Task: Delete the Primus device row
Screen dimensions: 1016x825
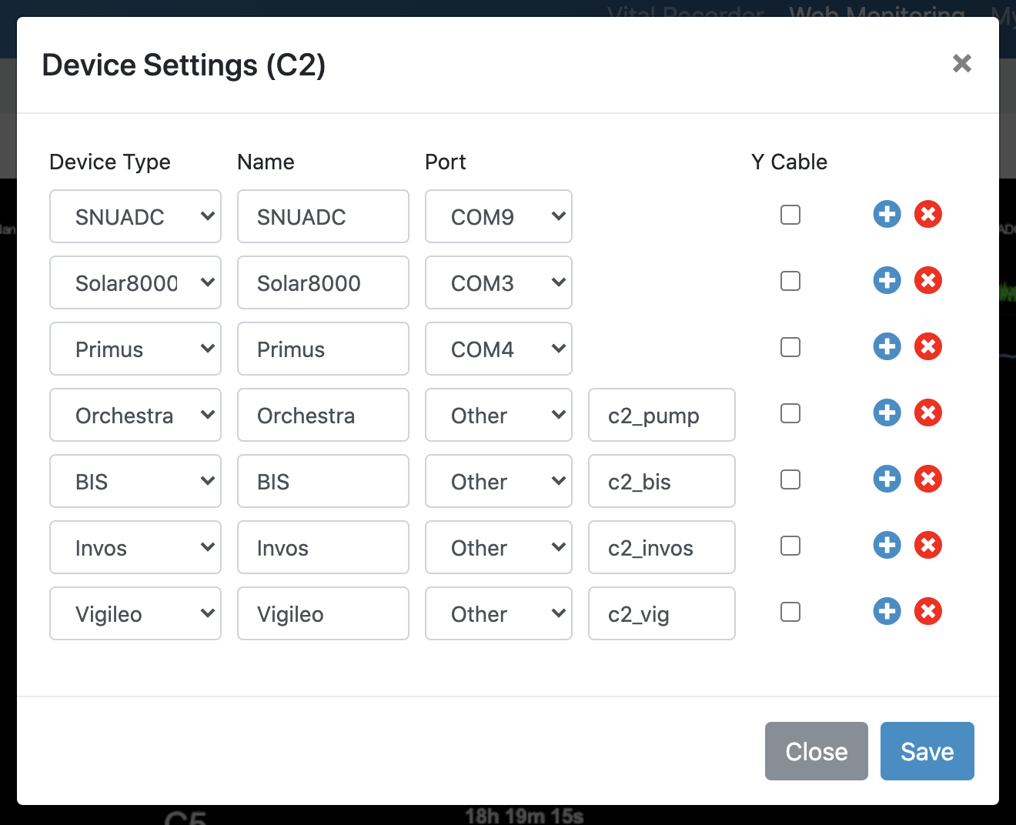Action: 928,346
